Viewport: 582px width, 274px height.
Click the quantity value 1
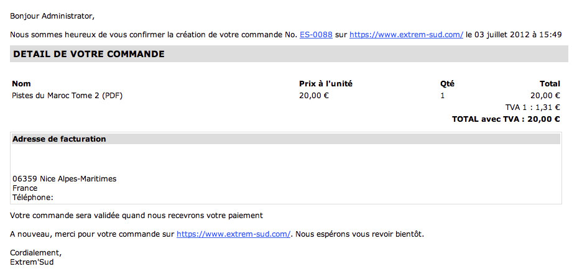point(443,96)
